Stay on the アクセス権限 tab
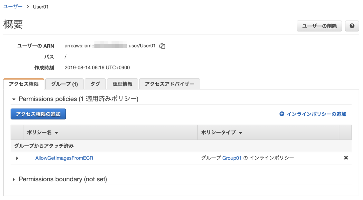The width and height of the screenshot is (363, 200). (24, 84)
